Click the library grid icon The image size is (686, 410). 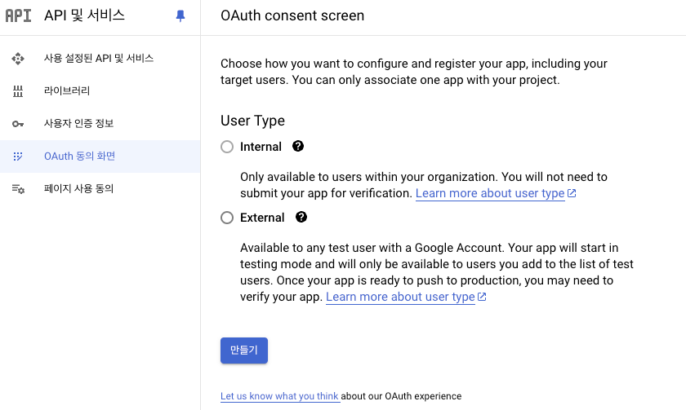point(18,91)
